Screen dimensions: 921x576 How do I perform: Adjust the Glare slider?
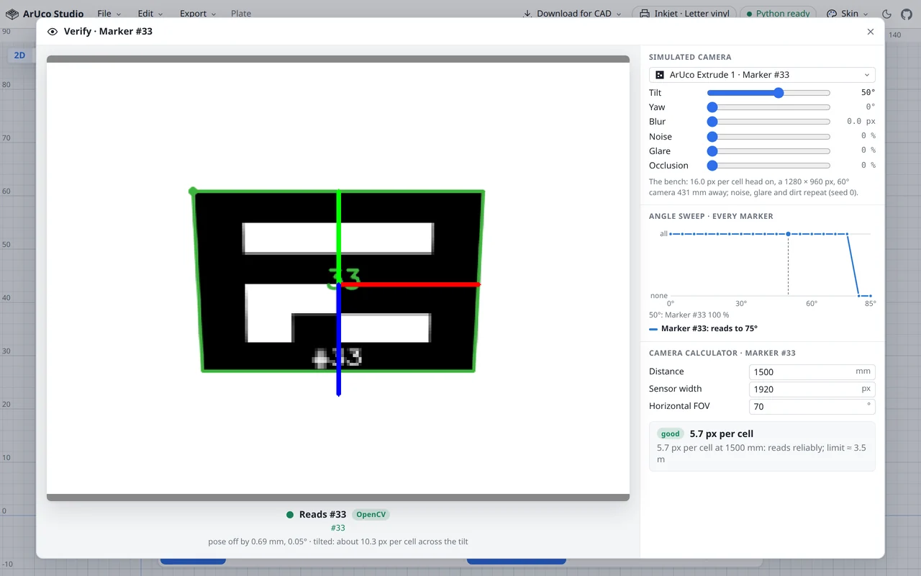[x=768, y=151]
